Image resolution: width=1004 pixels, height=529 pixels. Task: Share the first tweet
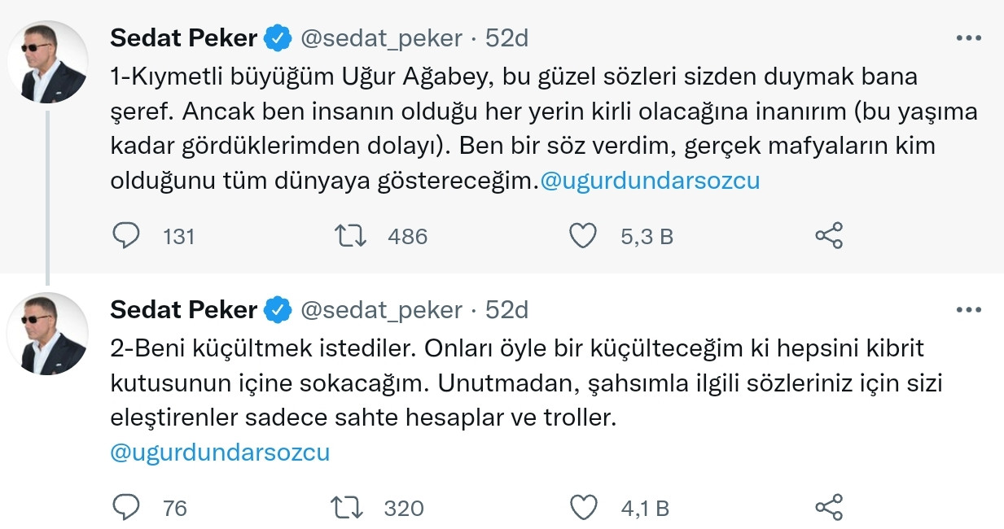click(x=828, y=236)
